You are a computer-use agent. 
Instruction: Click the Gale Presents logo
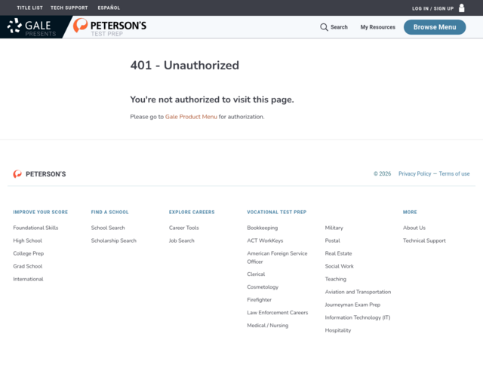(32, 27)
